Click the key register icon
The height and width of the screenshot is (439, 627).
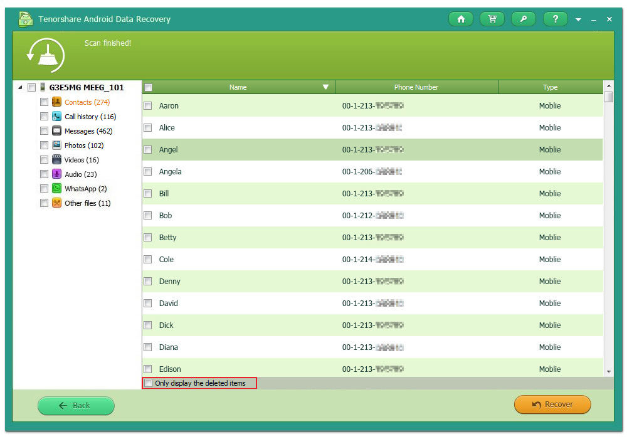(x=524, y=19)
